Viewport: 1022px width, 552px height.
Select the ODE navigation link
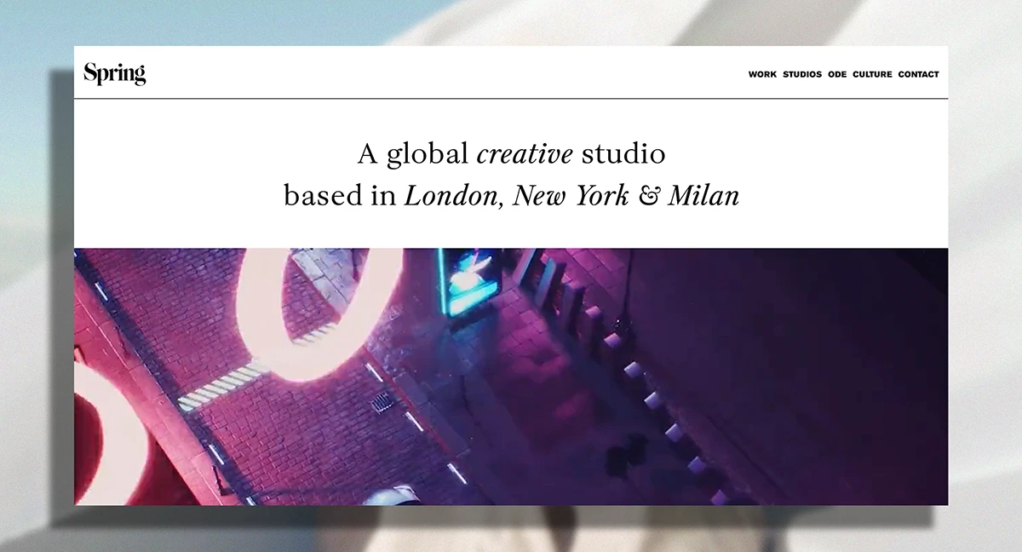pos(837,74)
